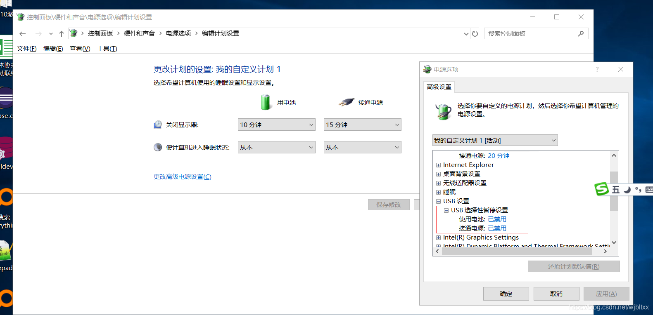Screen dimensions: 653x315
Task: Click the power options dialog title icon
Action: point(427,69)
